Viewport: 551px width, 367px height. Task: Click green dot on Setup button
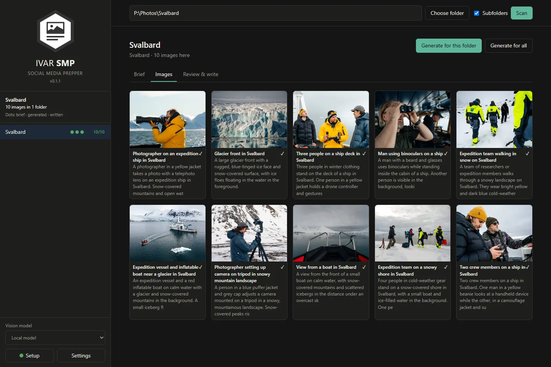[21, 356]
